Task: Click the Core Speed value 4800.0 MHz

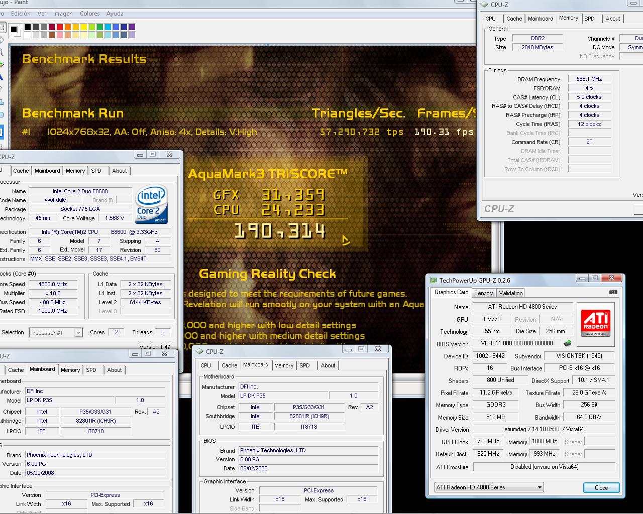Action: 53,284
